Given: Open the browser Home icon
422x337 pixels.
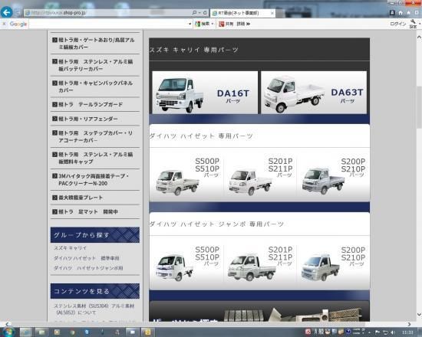Looking at the screenshot, I should tap(401, 12).
